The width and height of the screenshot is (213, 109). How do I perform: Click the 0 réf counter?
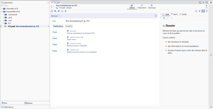click(x=206, y=7)
